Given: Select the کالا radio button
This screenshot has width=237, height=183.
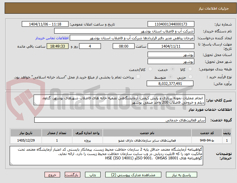Looking at the screenshot, I should coord(190,69).
